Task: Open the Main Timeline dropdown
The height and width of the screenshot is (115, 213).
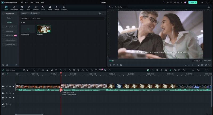Action: pyautogui.click(x=11, y=70)
